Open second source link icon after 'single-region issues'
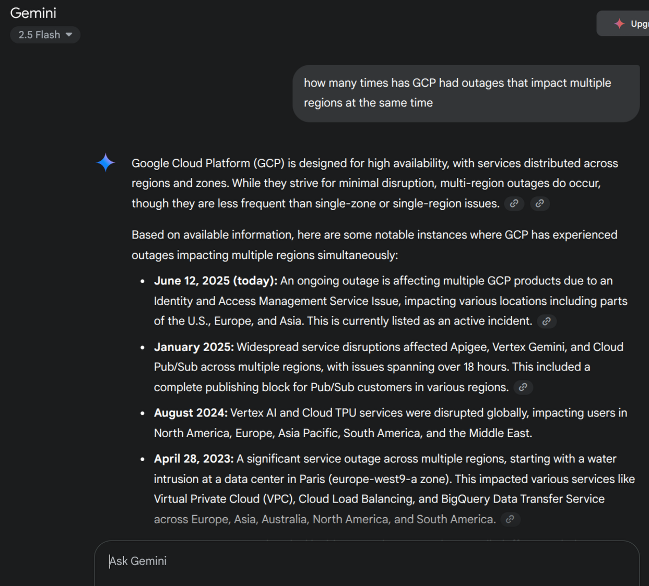Viewport: 649px width, 586px height. click(x=540, y=204)
